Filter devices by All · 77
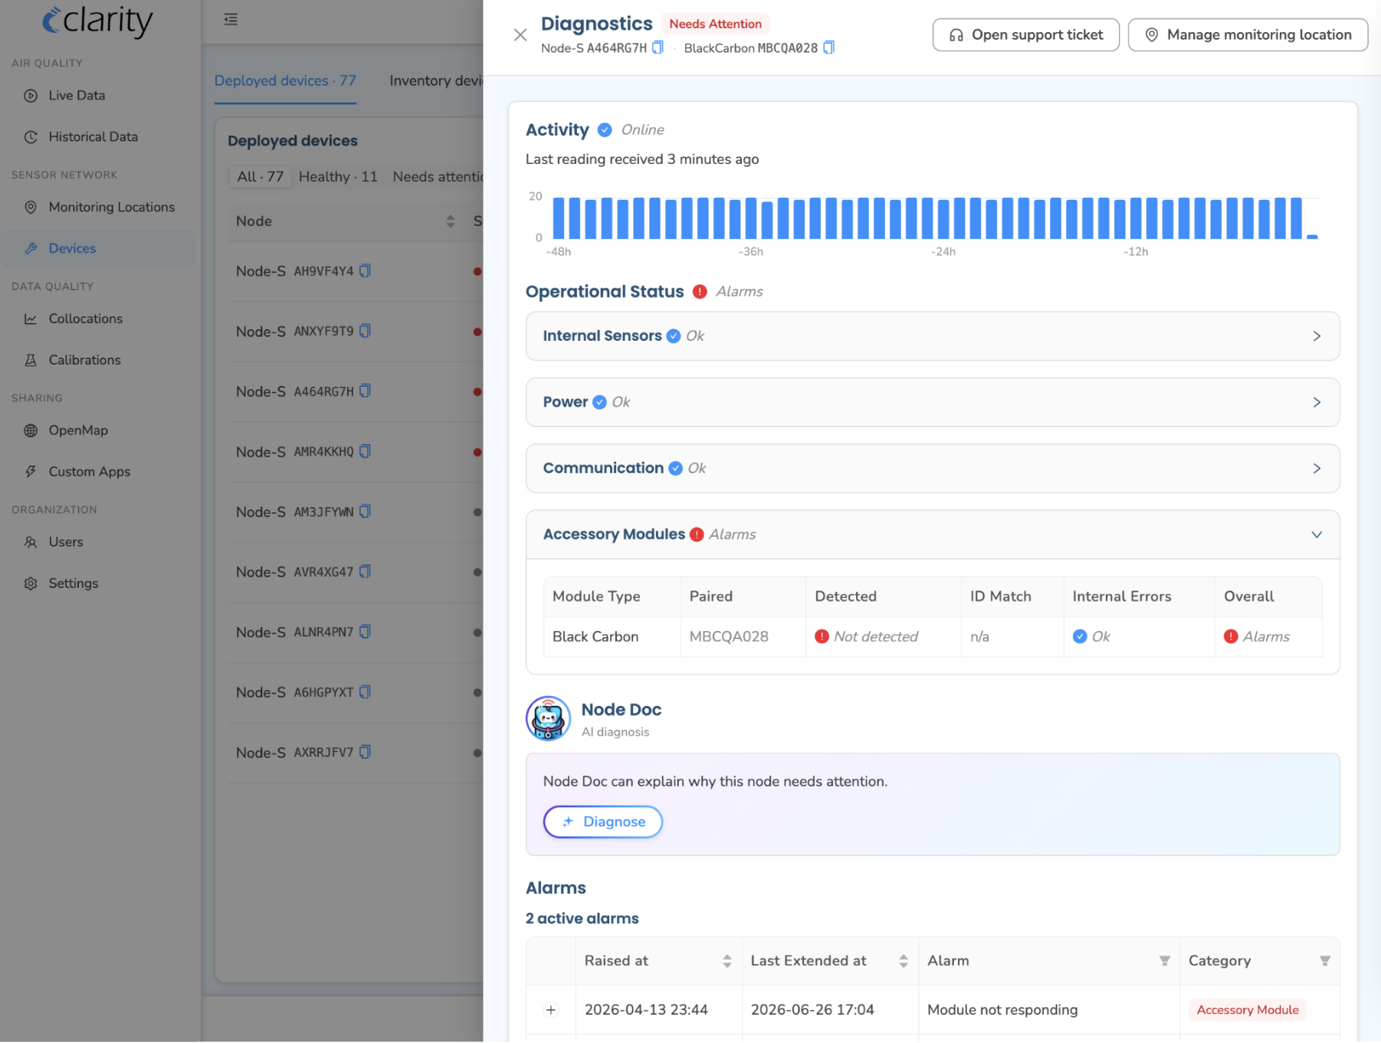This screenshot has width=1381, height=1043. [260, 177]
